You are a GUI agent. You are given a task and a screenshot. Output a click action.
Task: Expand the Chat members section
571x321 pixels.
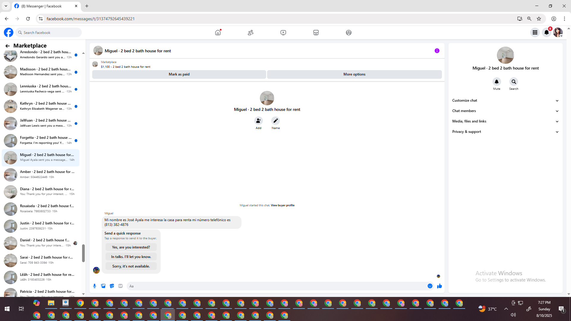coord(505,111)
